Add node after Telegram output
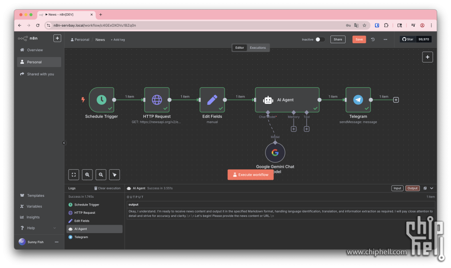 (396, 100)
